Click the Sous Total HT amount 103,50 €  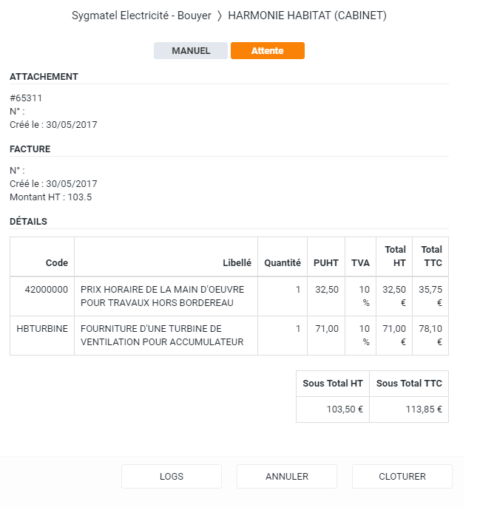[x=345, y=409]
